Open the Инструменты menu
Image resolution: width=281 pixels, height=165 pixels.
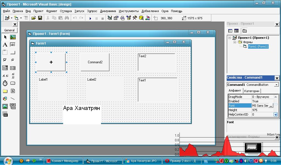pos(129,11)
